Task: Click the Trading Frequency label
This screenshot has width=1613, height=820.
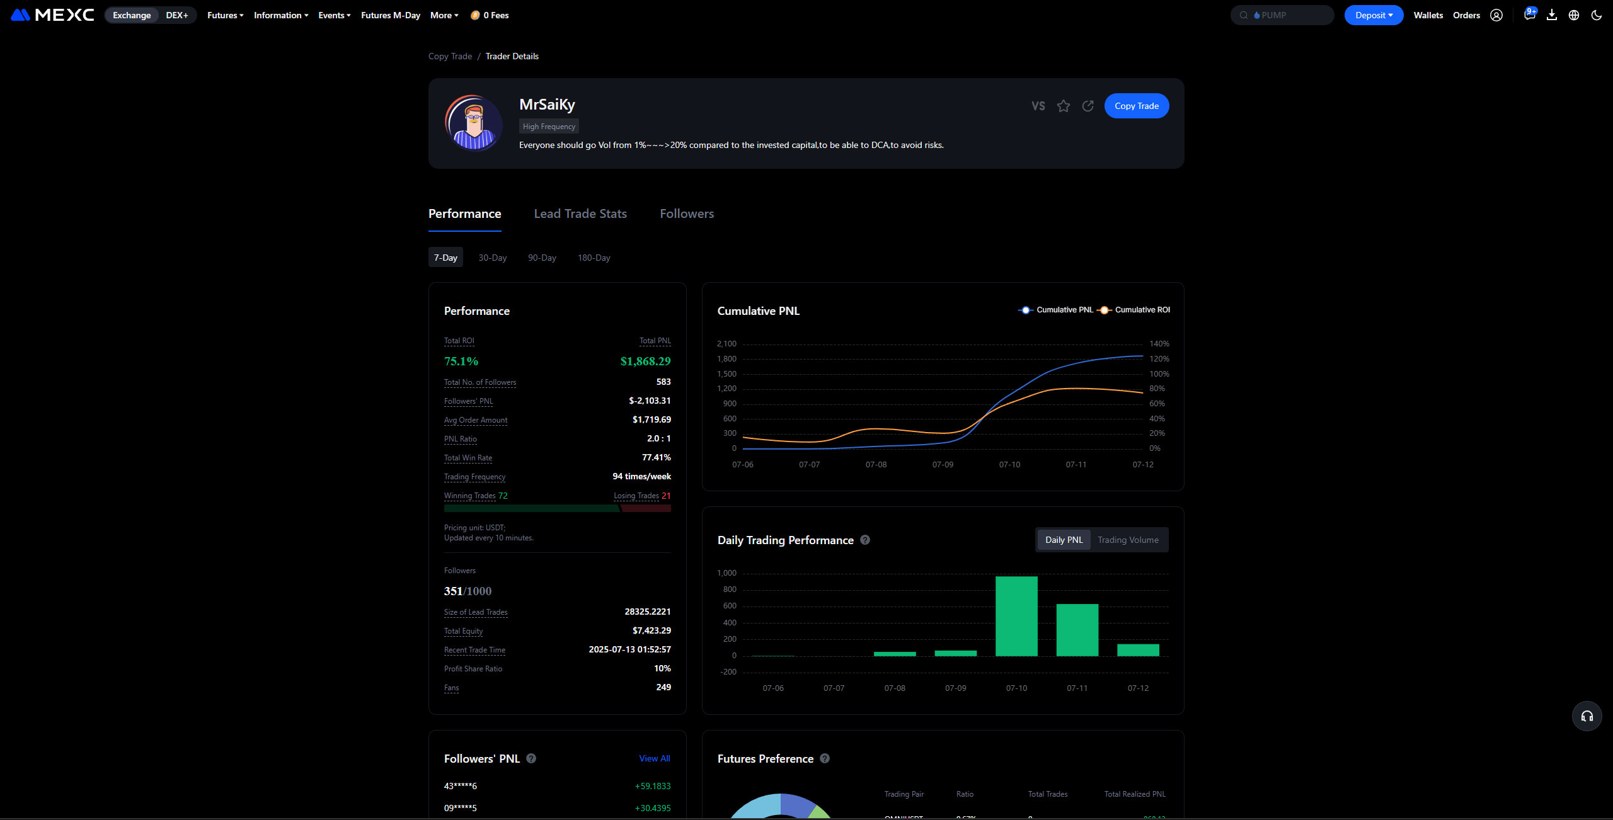Action: point(474,477)
